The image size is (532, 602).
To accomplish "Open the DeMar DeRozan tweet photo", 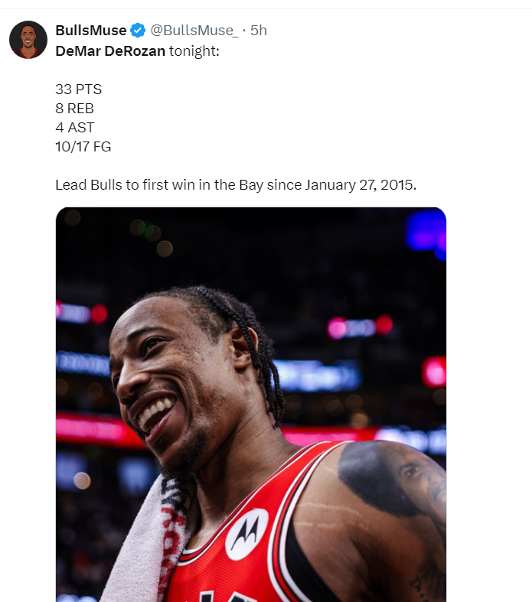I will click(x=251, y=405).
